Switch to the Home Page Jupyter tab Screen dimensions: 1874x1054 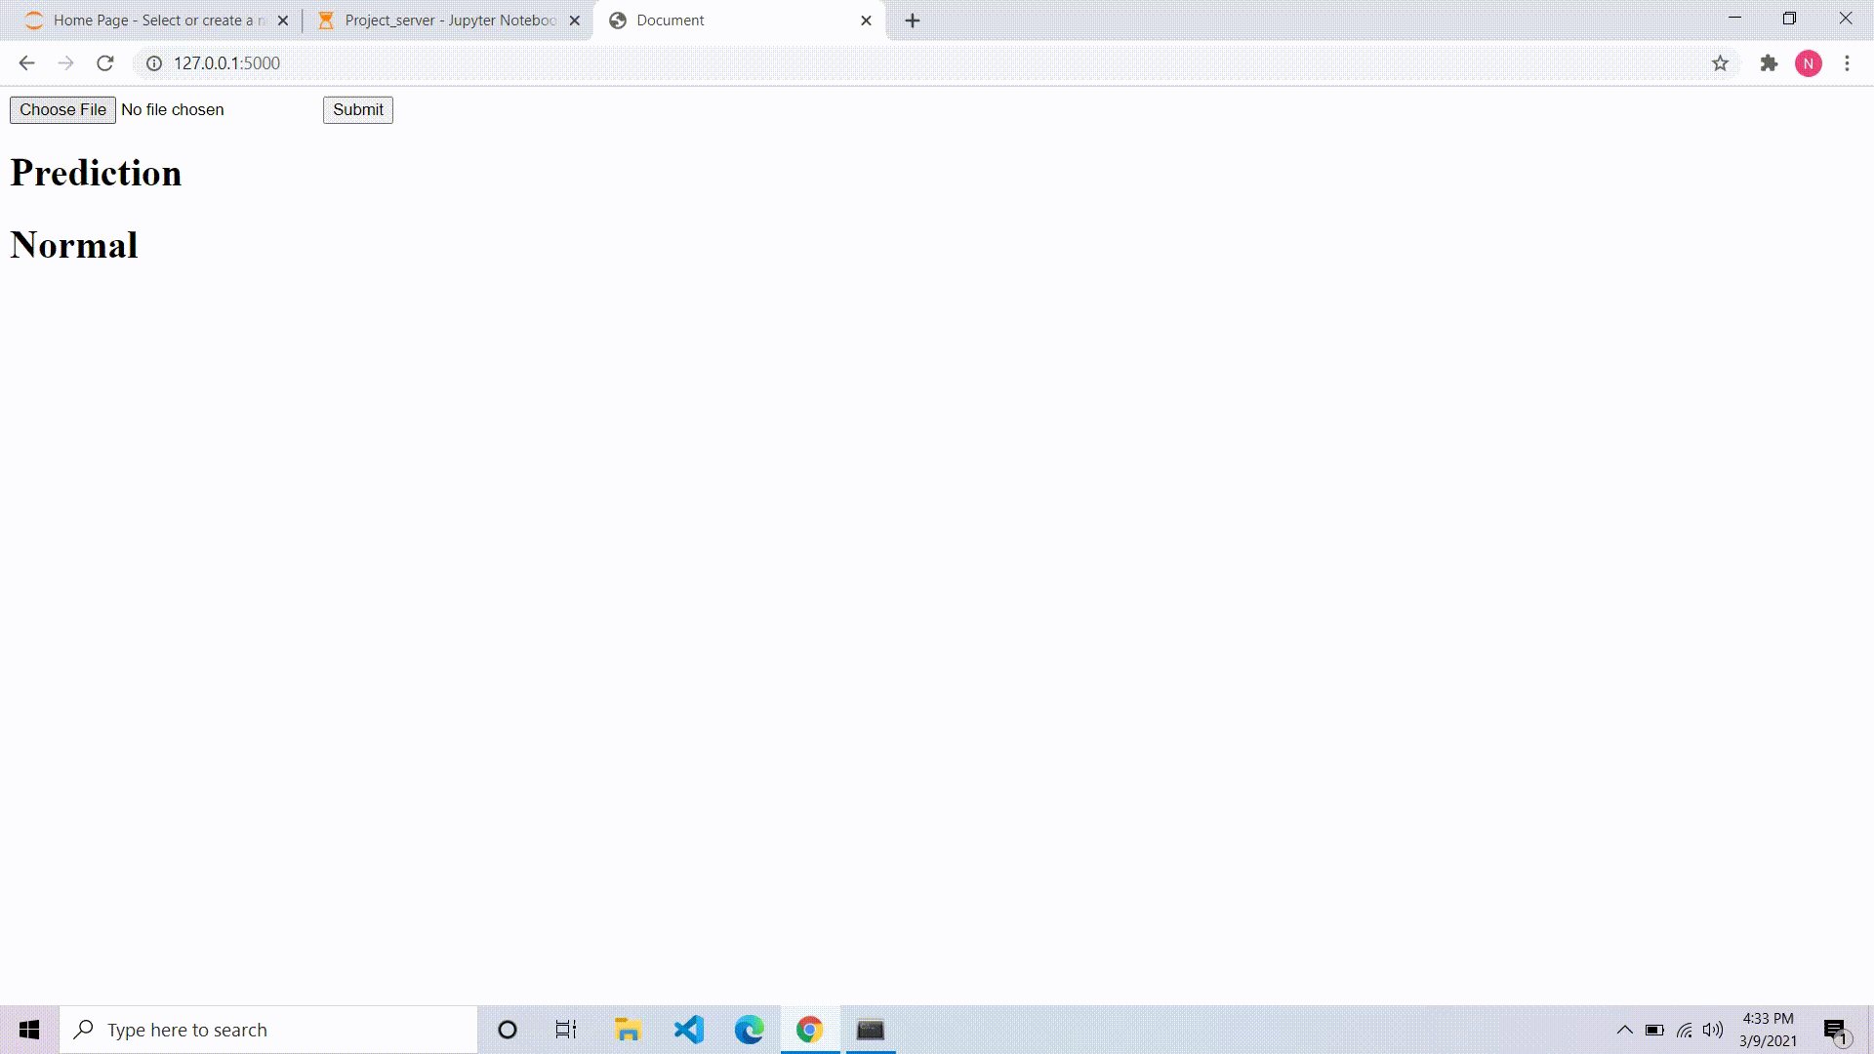pos(146,20)
